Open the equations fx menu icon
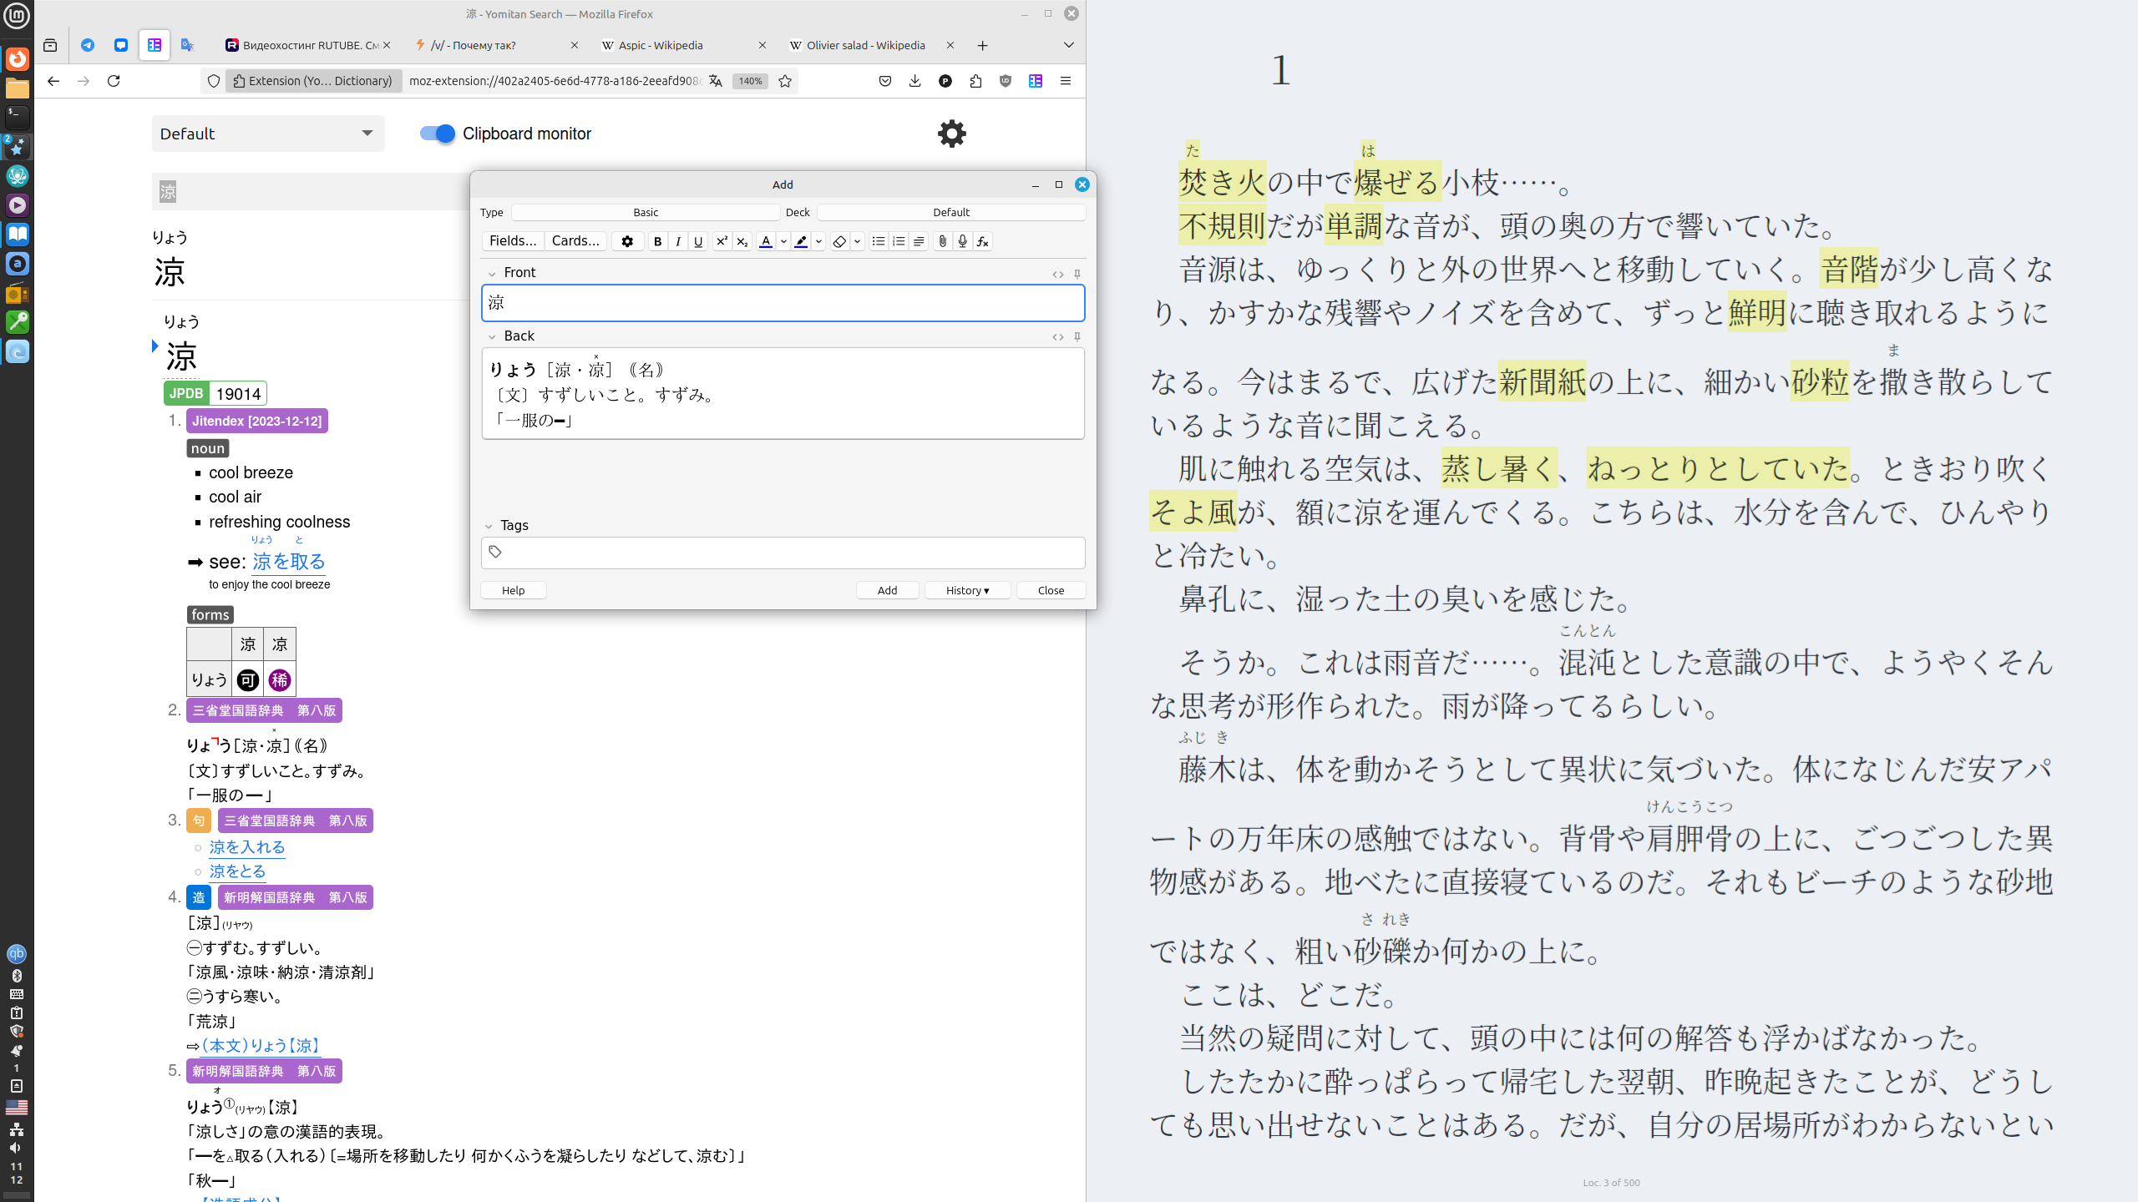The width and height of the screenshot is (2138, 1202). pyautogui.click(x=983, y=241)
